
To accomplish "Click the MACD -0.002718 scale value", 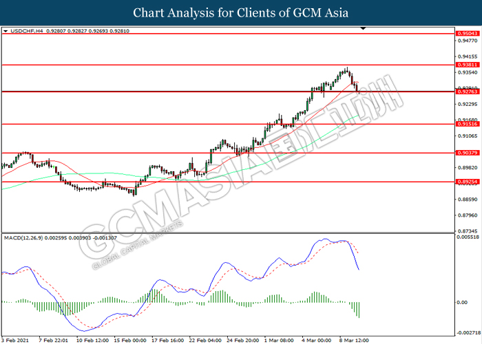I will [x=468, y=332].
